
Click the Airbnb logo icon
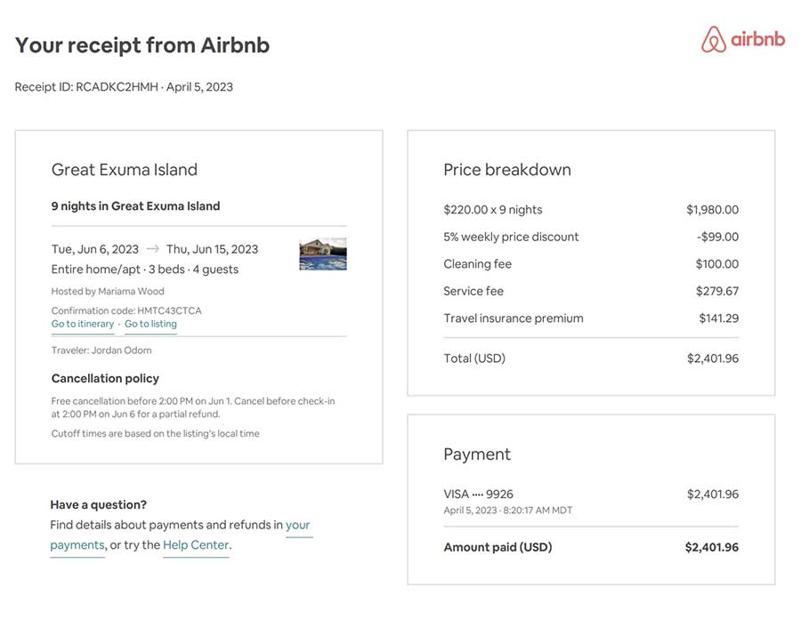714,39
